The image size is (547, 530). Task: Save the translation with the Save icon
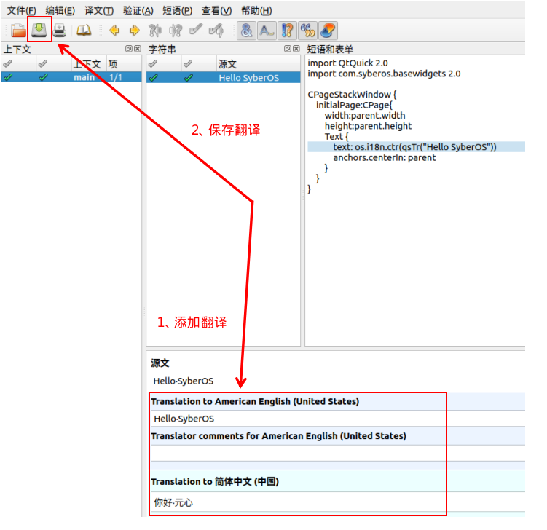click(x=39, y=31)
